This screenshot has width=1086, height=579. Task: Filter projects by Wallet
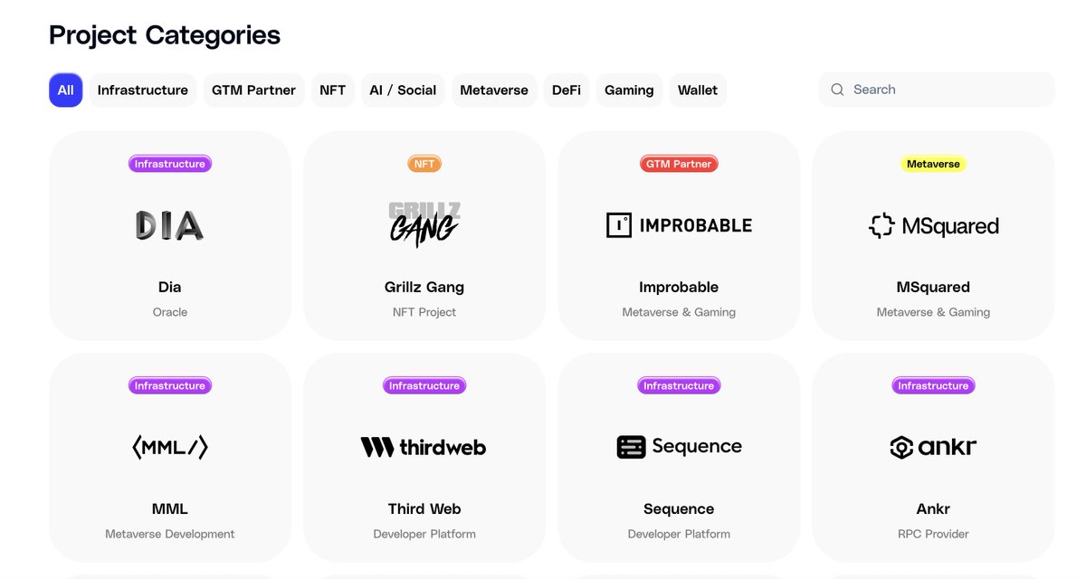698,90
